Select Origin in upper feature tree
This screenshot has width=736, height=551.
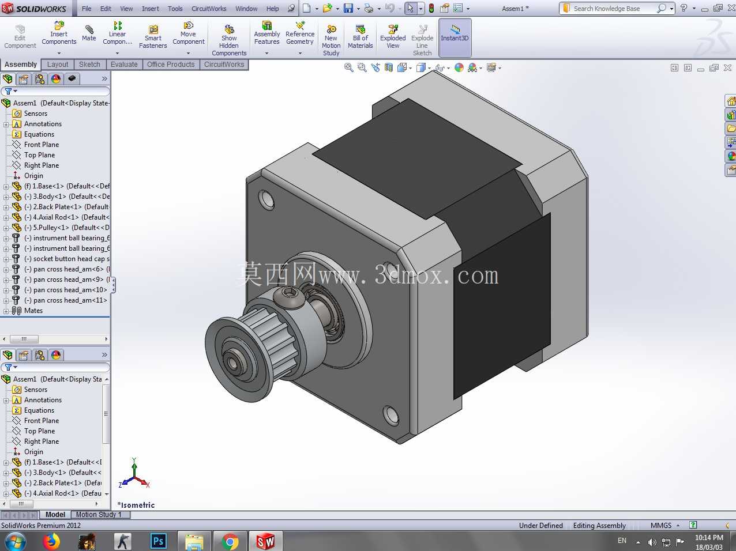tap(33, 176)
